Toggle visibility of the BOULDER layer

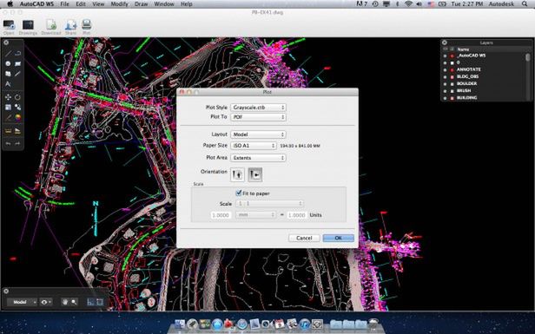pos(445,84)
